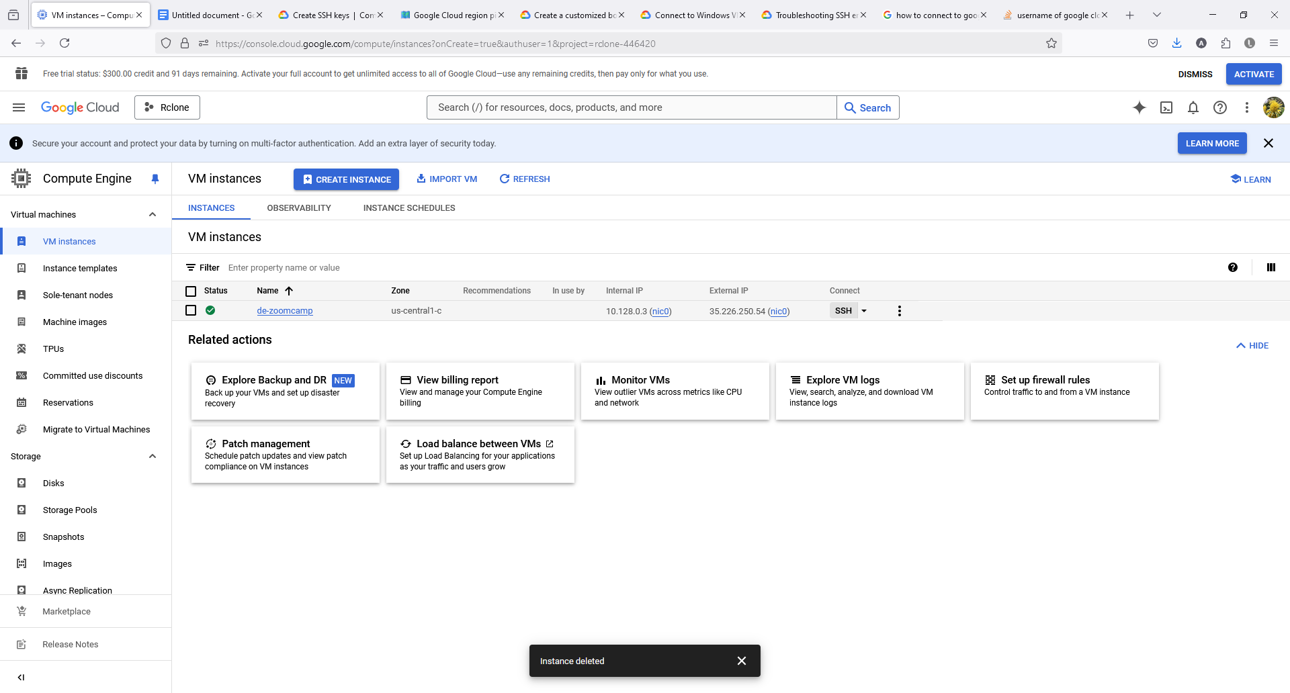Open the Rclone project selector
The image size is (1290, 693).
[167, 107]
